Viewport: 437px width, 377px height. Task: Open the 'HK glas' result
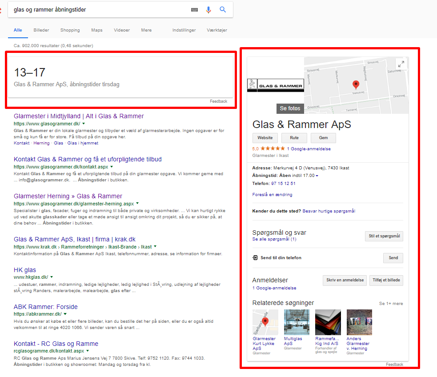(x=25, y=270)
